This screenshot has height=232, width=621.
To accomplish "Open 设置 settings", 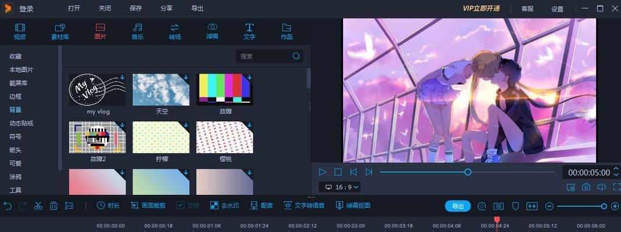I will 557,9.
